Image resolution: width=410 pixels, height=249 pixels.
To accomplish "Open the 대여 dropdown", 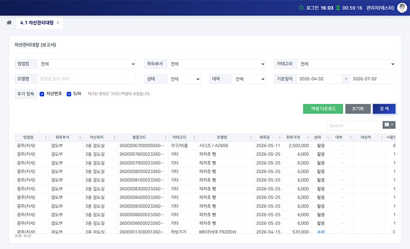I will (x=249, y=79).
